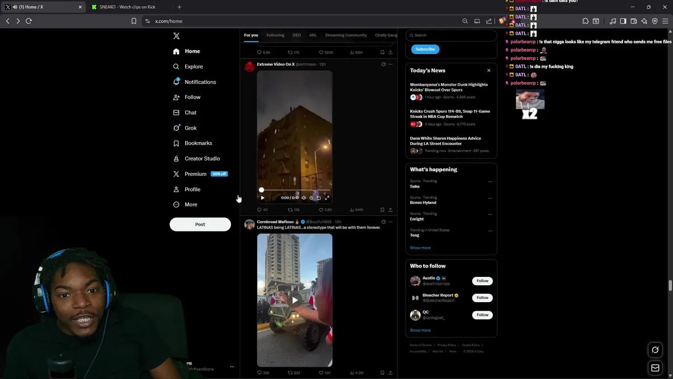Mute the Extreme Video clip's volume
This screenshot has width=673, height=379.
tap(303, 198)
